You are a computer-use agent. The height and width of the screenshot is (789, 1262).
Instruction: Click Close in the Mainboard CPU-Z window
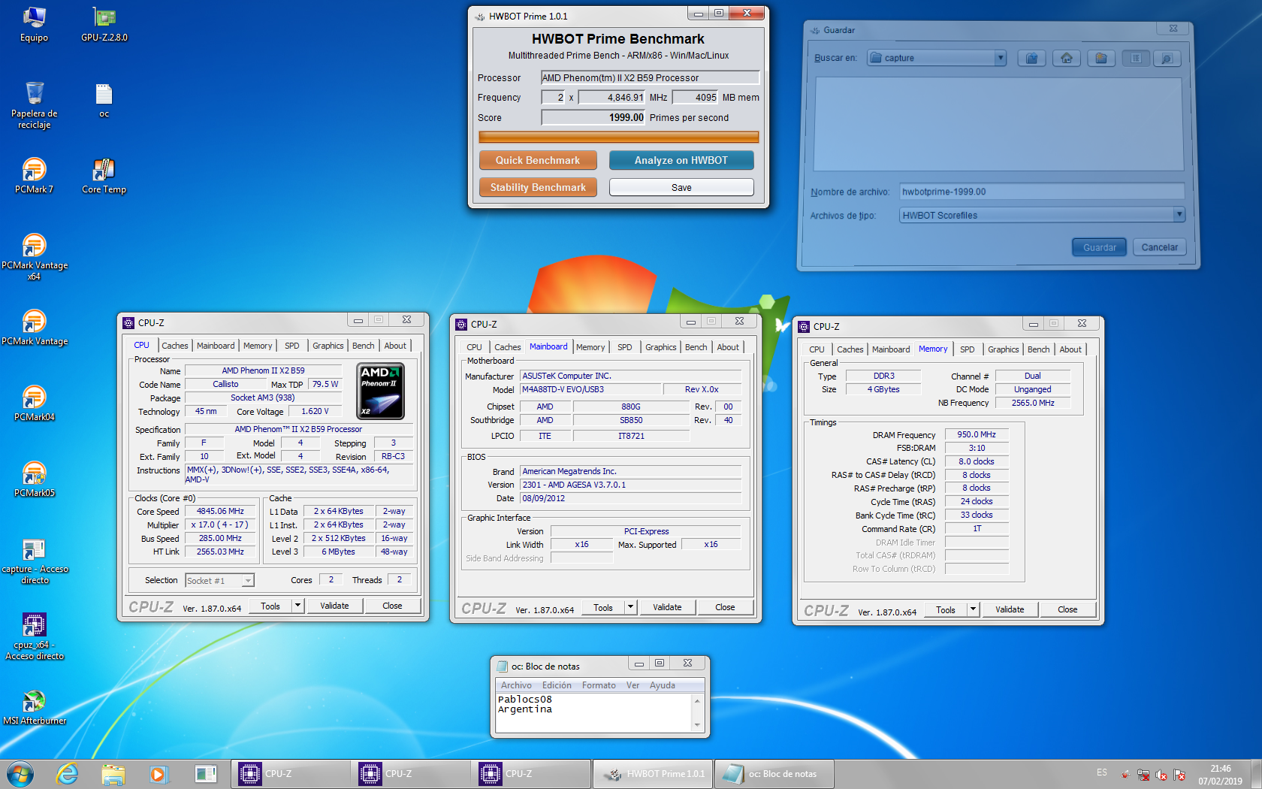coord(725,607)
